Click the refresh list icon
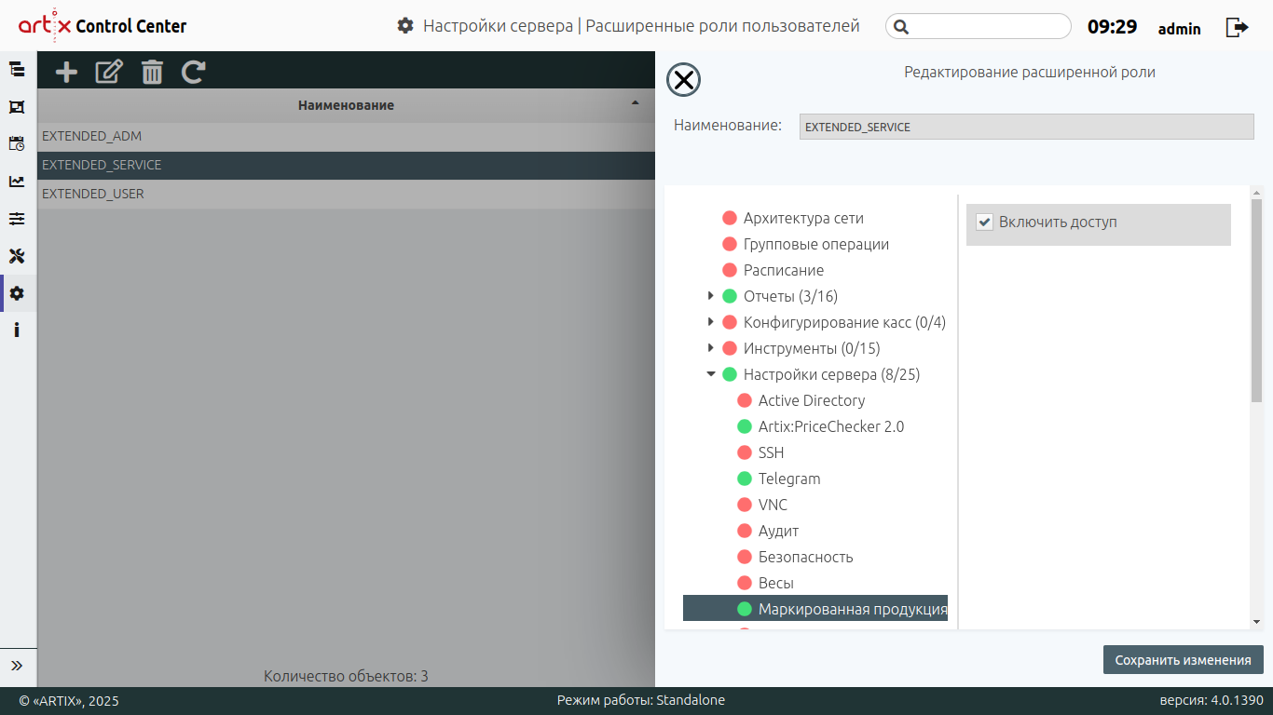 pos(194,72)
